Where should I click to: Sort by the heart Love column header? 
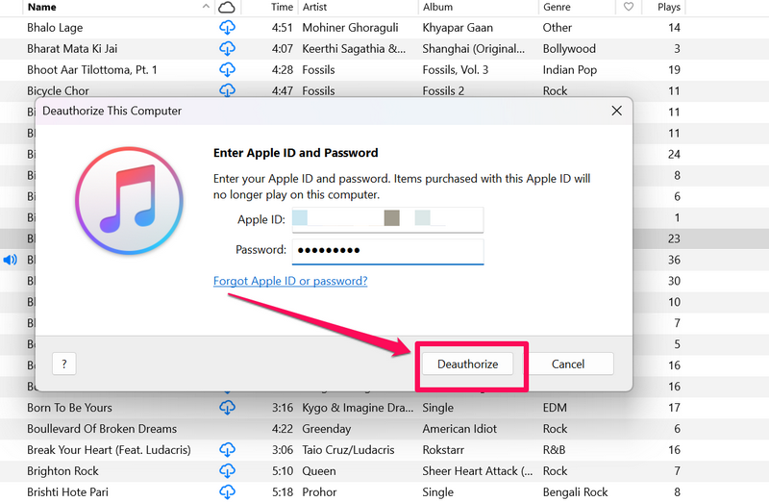coord(629,7)
